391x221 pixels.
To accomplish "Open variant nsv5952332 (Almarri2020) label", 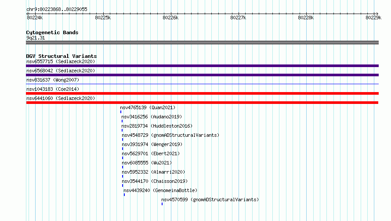I will coord(153,172).
